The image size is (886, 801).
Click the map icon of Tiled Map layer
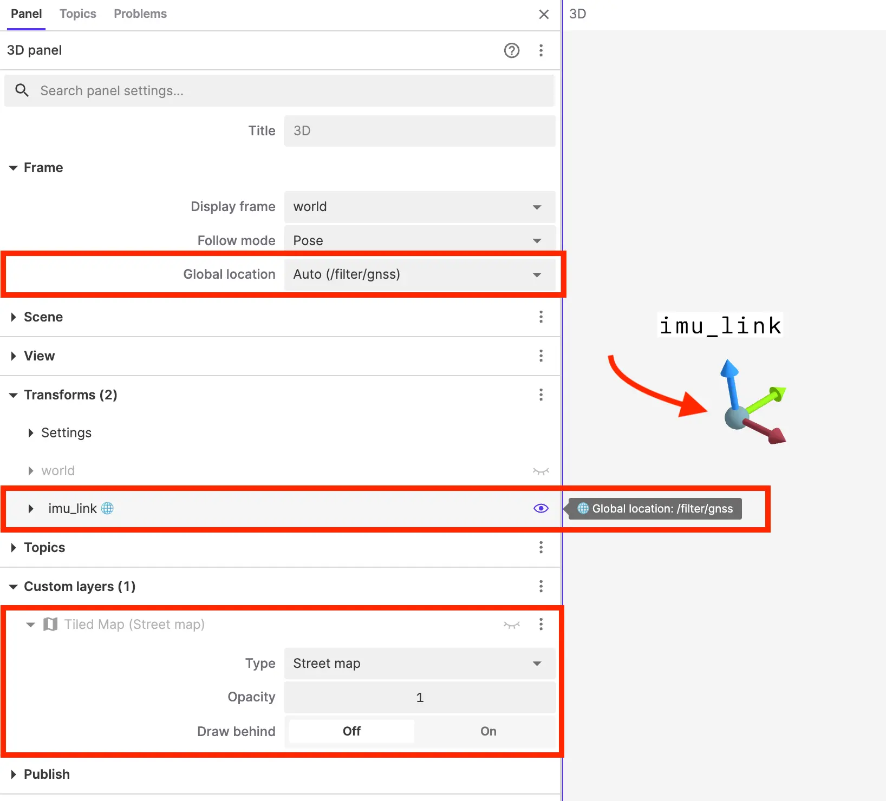pos(50,625)
